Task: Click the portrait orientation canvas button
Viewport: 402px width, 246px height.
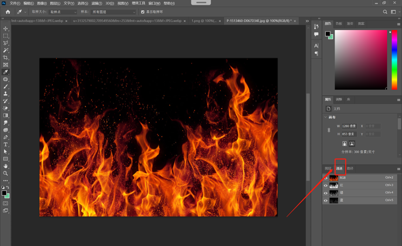Action: click(x=344, y=144)
